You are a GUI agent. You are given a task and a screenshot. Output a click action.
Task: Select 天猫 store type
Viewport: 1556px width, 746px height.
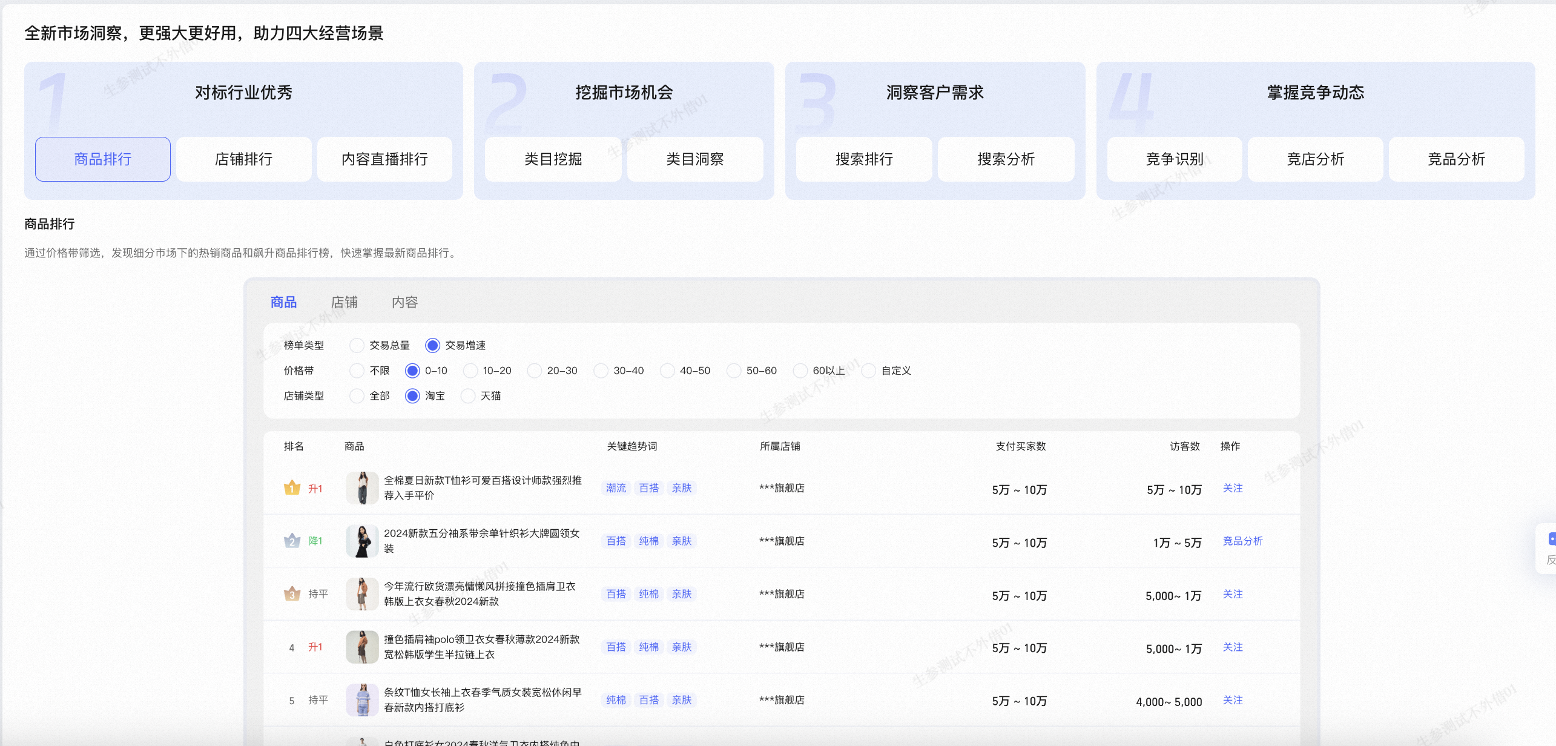click(x=468, y=396)
